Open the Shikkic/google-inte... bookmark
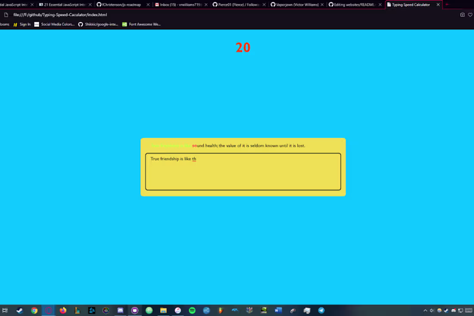Viewport: 474px width, 316px height. pos(98,24)
